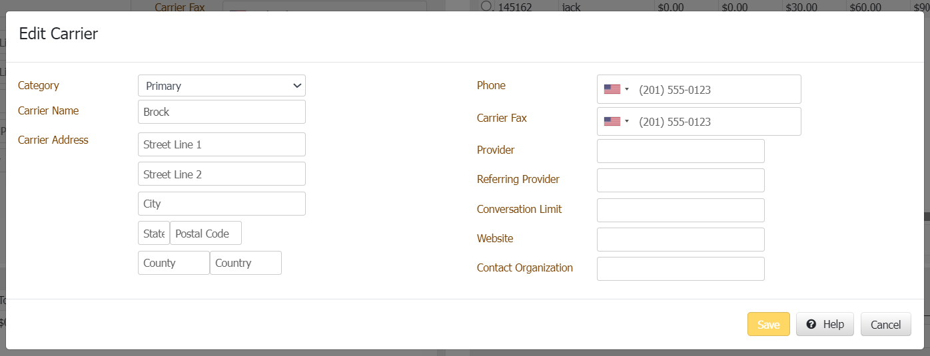Viewport: 930px width, 356px height.
Task: Focus the Conversation Limit field
Action: pos(680,210)
